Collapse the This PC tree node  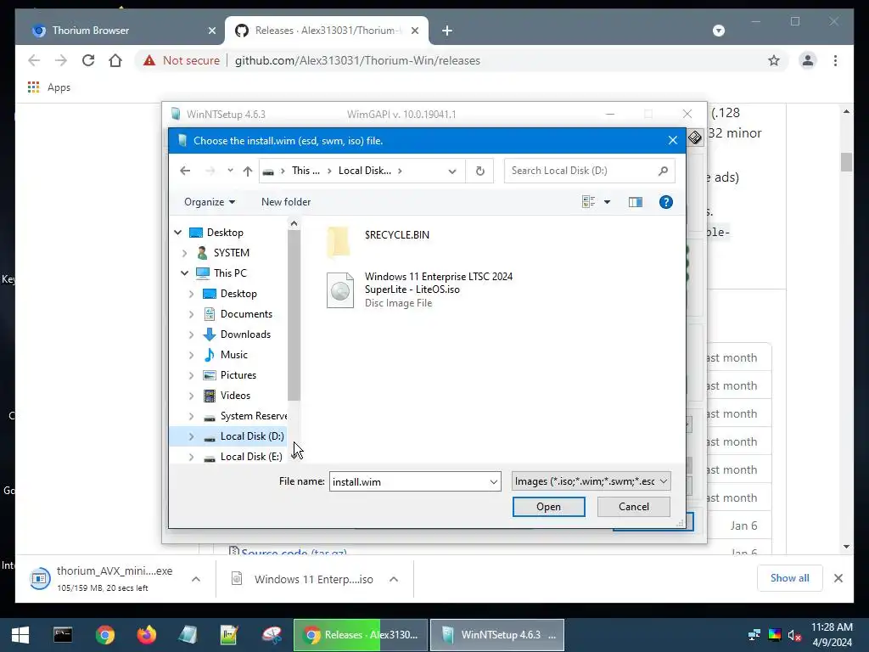click(184, 273)
